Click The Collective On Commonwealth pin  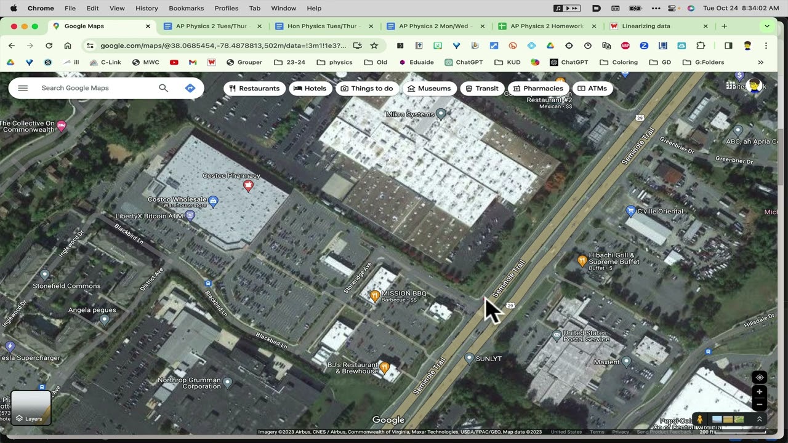click(62, 126)
